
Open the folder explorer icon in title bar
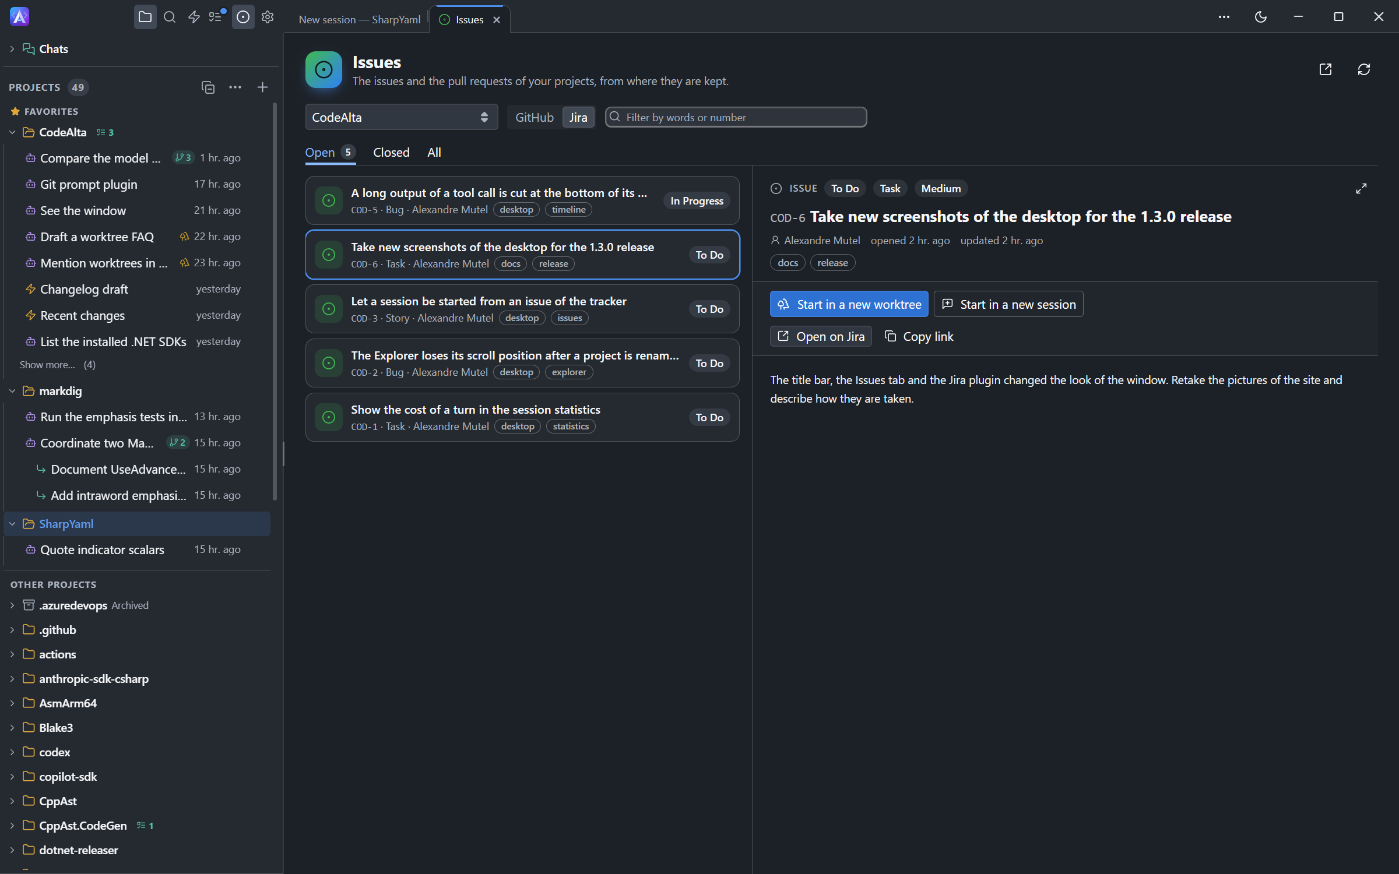pos(145,17)
